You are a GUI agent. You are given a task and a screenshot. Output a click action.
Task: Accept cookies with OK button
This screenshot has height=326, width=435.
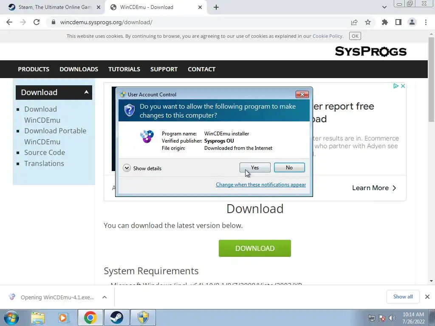[x=355, y=36]
